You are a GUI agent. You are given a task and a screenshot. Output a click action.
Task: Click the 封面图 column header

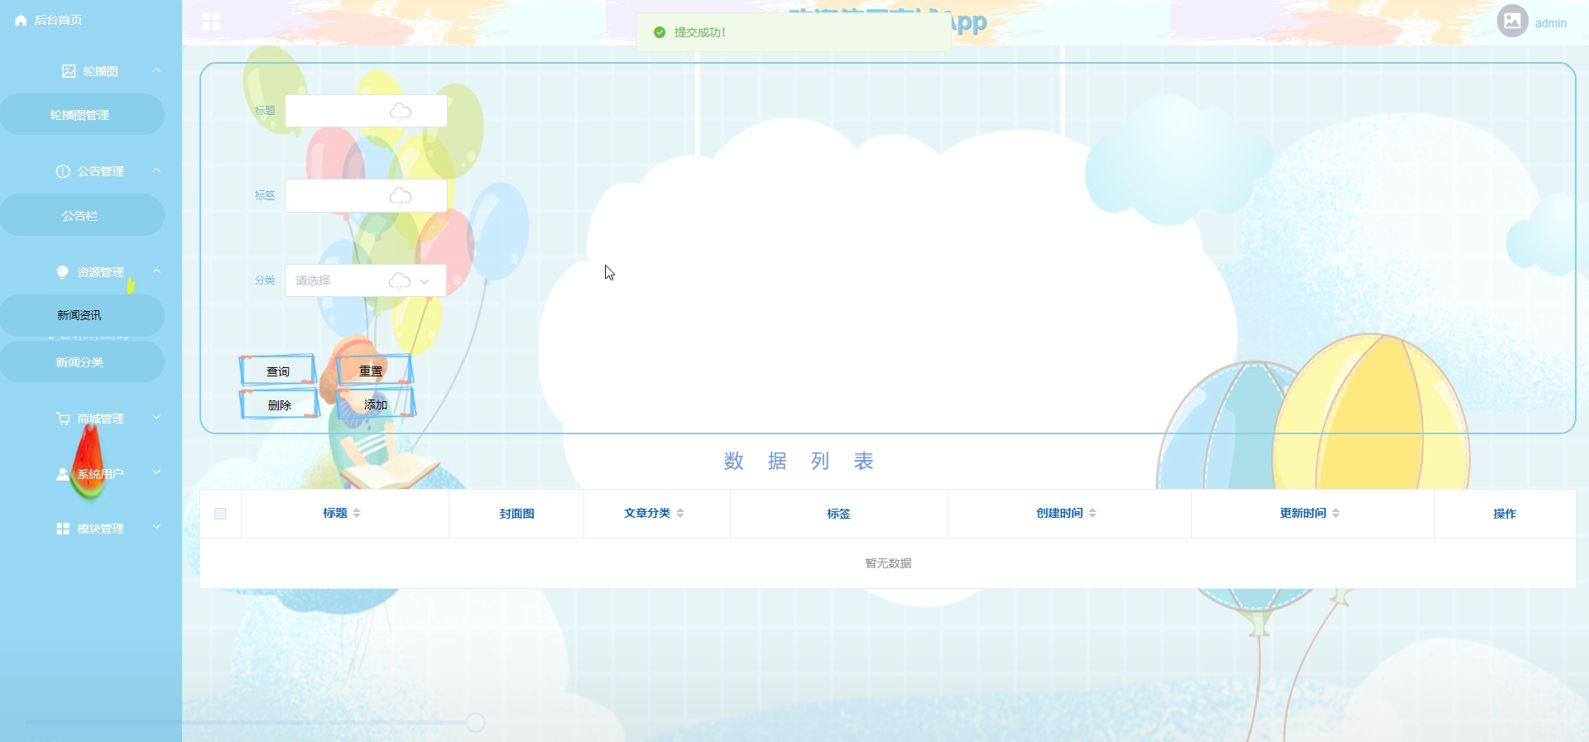point(516,514)
